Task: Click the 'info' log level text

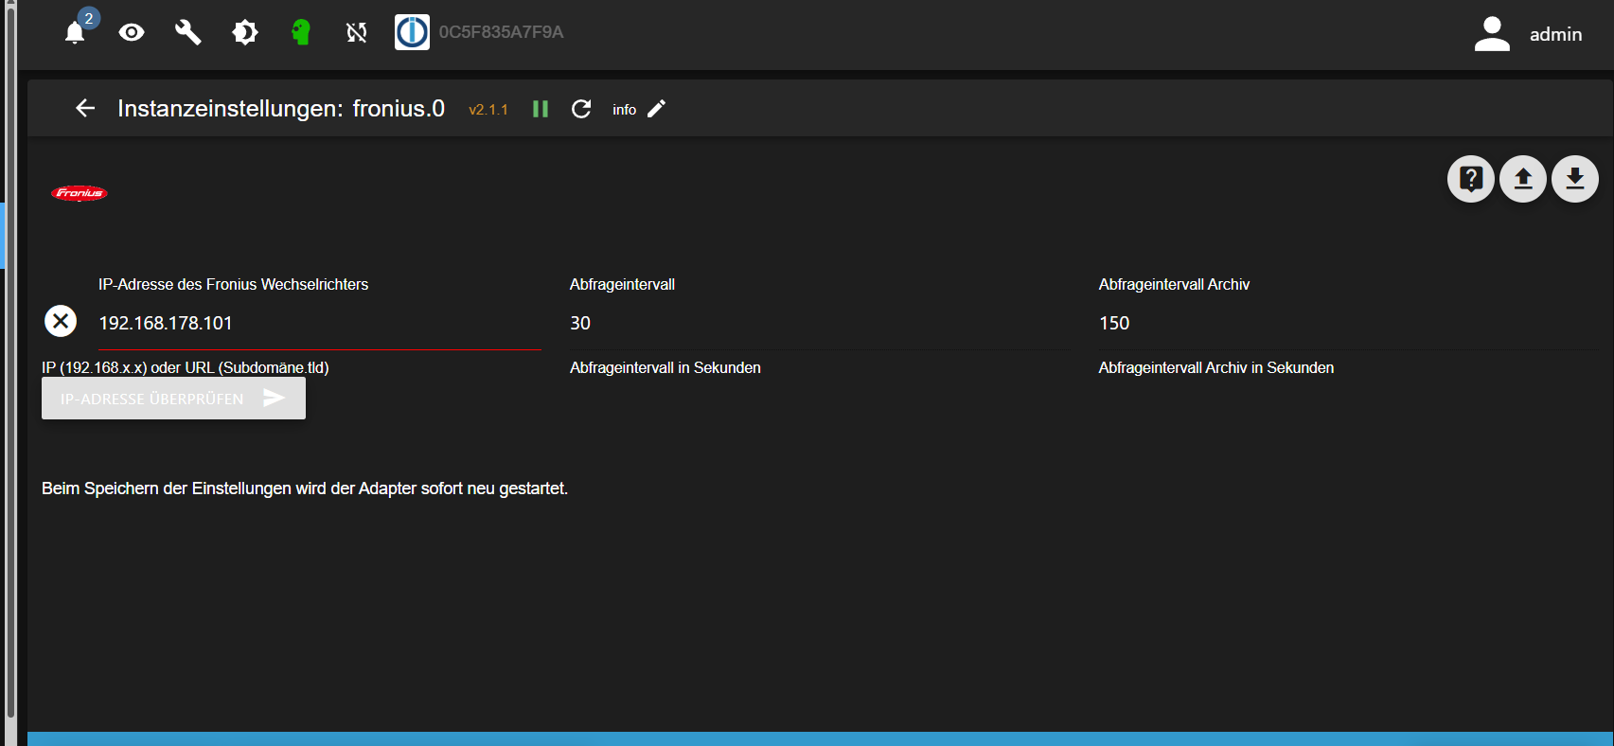Action: [624, 110]
